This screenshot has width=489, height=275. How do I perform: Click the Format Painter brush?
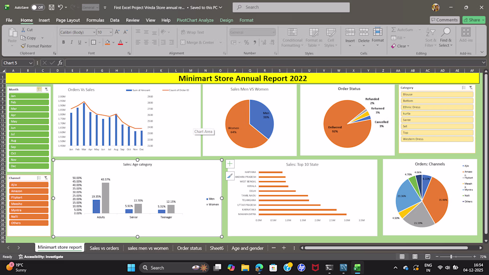[x=23, y=46]
